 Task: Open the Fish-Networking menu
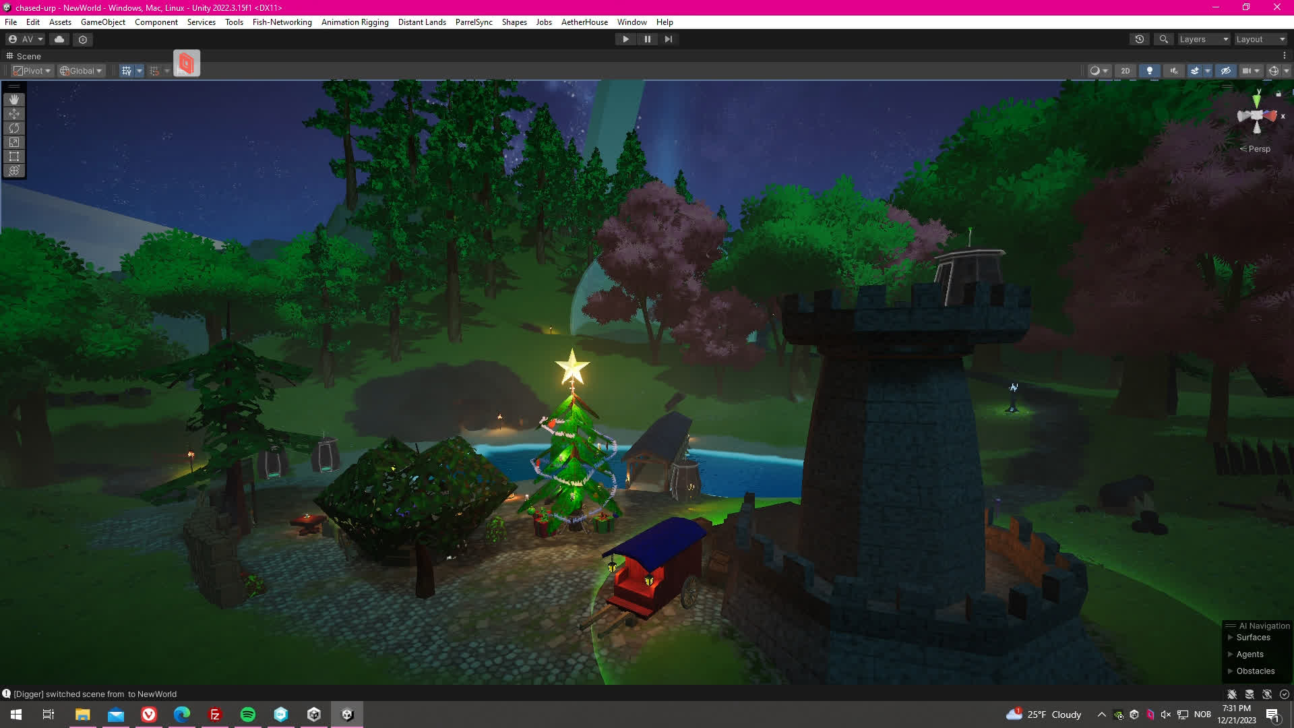point(282,22)
